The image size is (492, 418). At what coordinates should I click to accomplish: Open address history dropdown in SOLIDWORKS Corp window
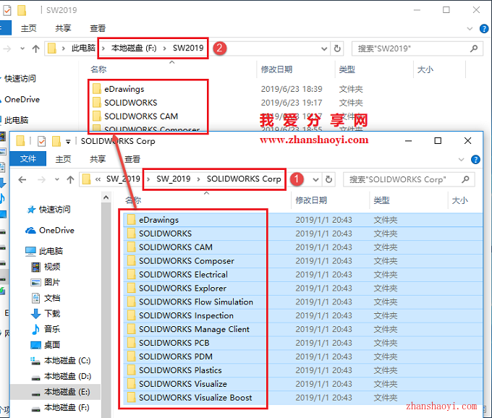pos(316,180)
